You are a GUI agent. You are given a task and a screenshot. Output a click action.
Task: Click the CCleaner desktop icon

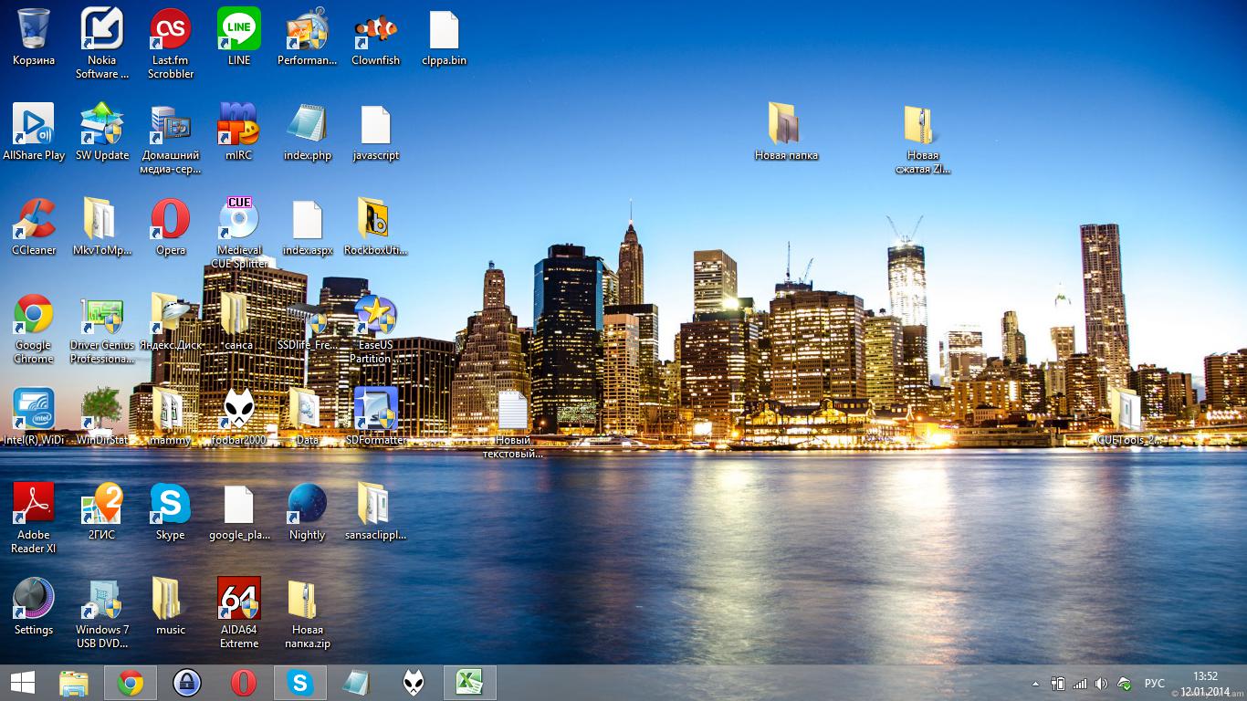(34, 222)
